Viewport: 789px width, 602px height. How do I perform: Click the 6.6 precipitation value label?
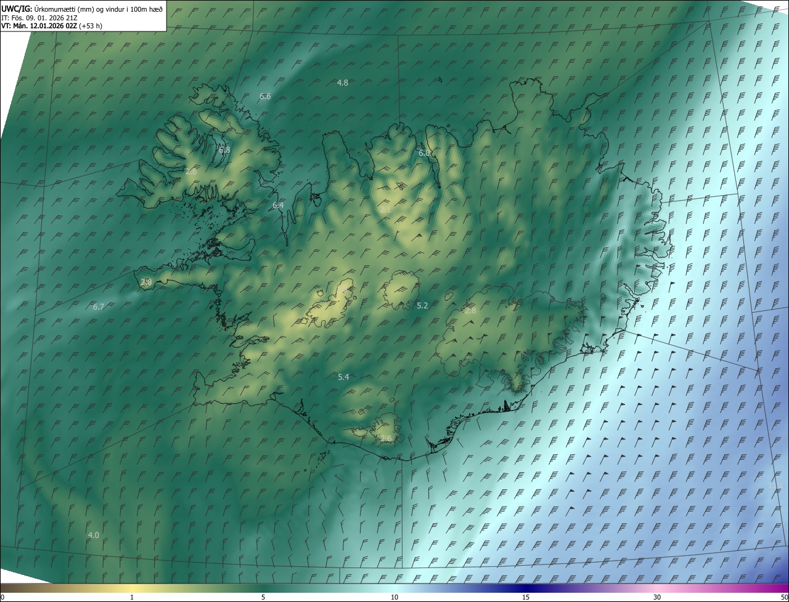click(x=265, y=97)
